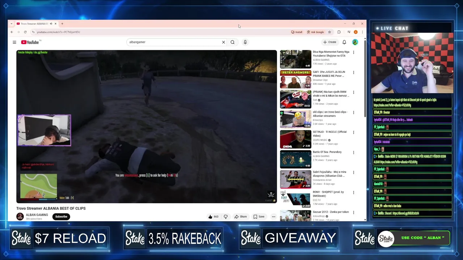Open more actions below the video

pyautogui.click(x=273, y=217)
